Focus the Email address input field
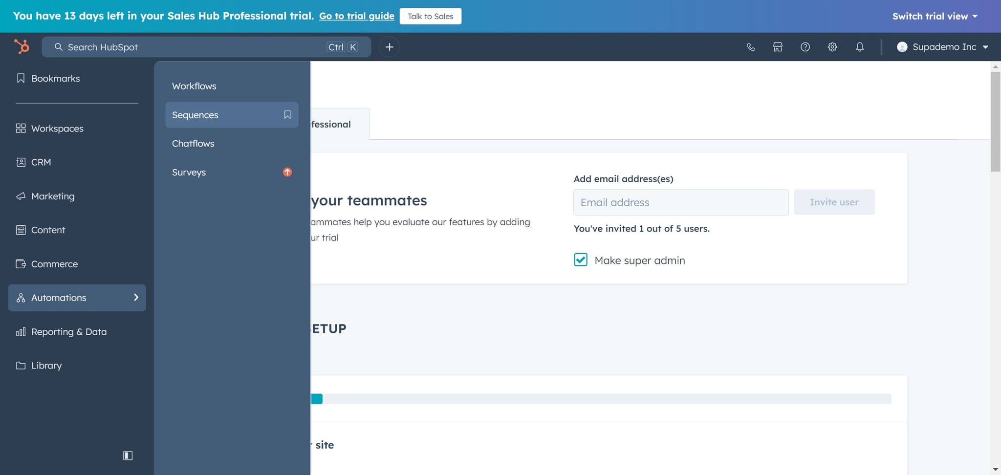The width and height of the screenshot is (1001, 475). [680, 202]
